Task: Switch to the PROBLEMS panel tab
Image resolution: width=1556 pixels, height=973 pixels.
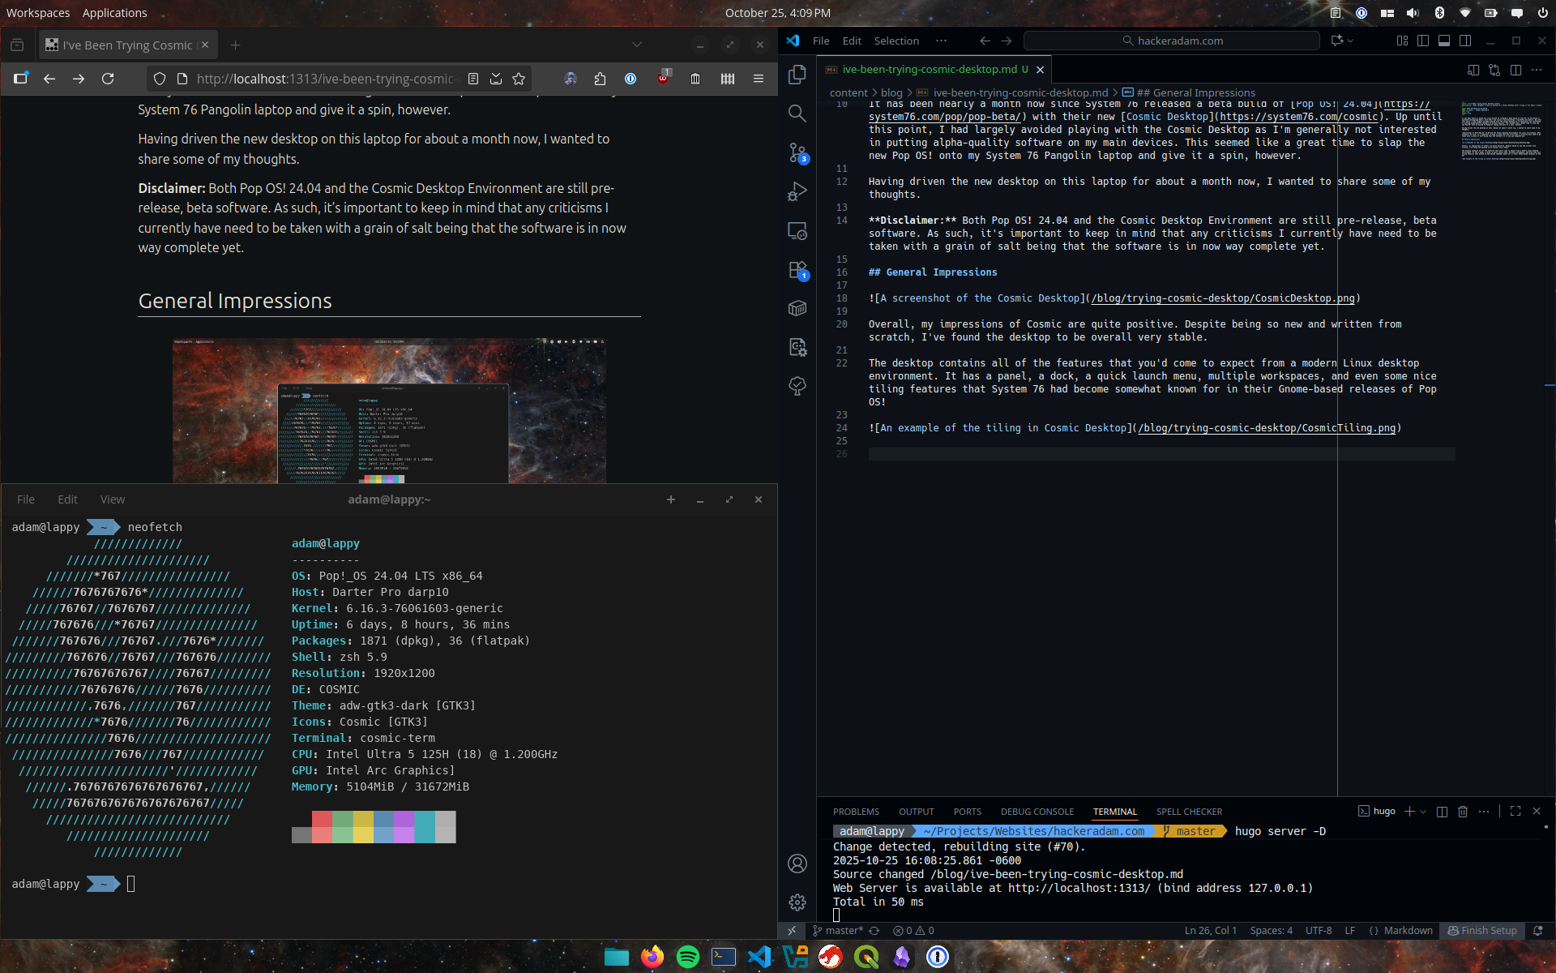Action: pyautogui.click(x=856, y=812)
